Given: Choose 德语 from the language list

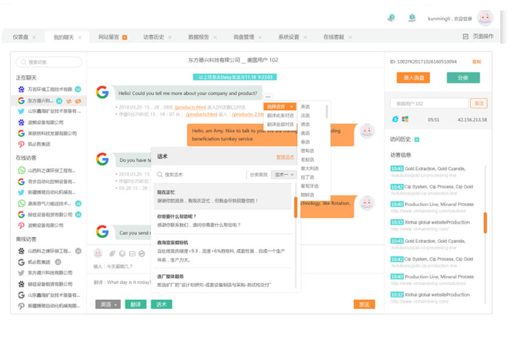Looking at the screenshot, I should click(305, 124).
